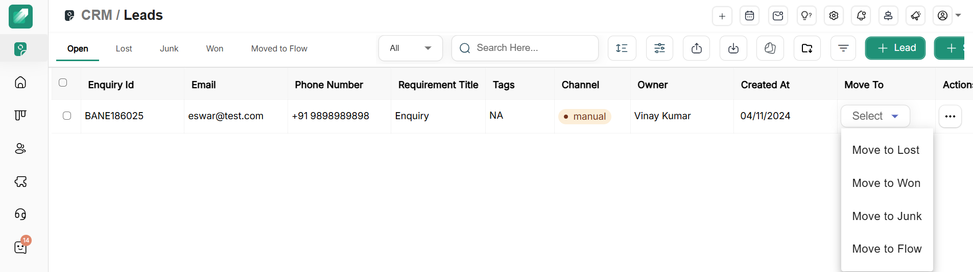Viewport: 973px width, 272px height.
Task: Open the filter sliders icon
Action: [659, 48]
